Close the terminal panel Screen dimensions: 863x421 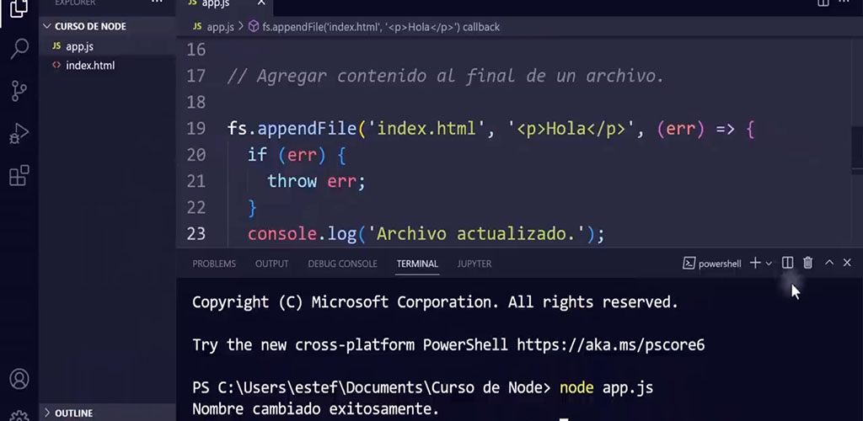click(848, 264)
